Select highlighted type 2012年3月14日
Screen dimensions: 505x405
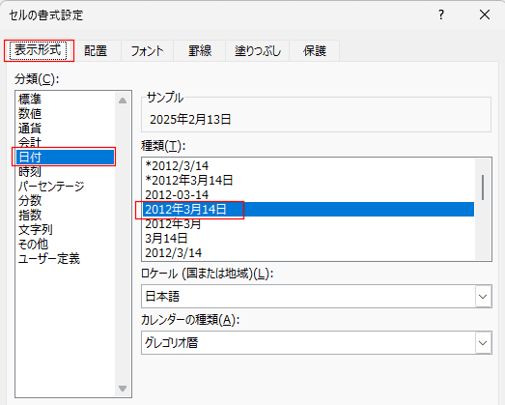tap(309, 210)
